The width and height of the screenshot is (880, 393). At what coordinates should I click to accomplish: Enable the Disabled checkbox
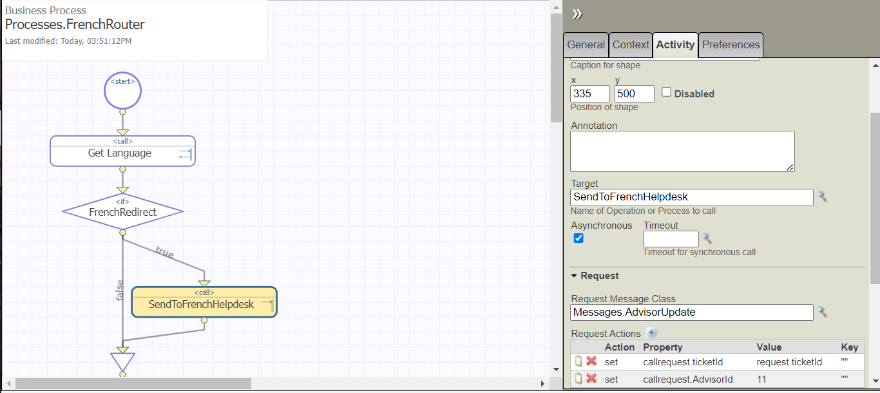click(x=667, y=93)
